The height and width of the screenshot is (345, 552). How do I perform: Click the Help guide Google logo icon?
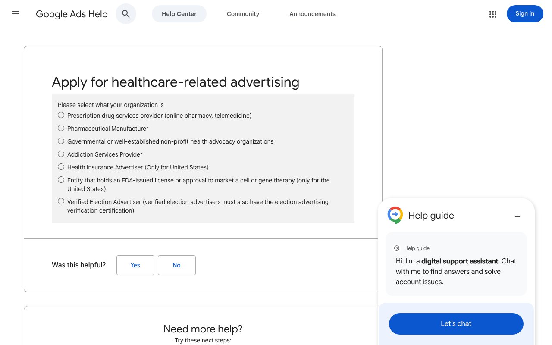(395, 215)
